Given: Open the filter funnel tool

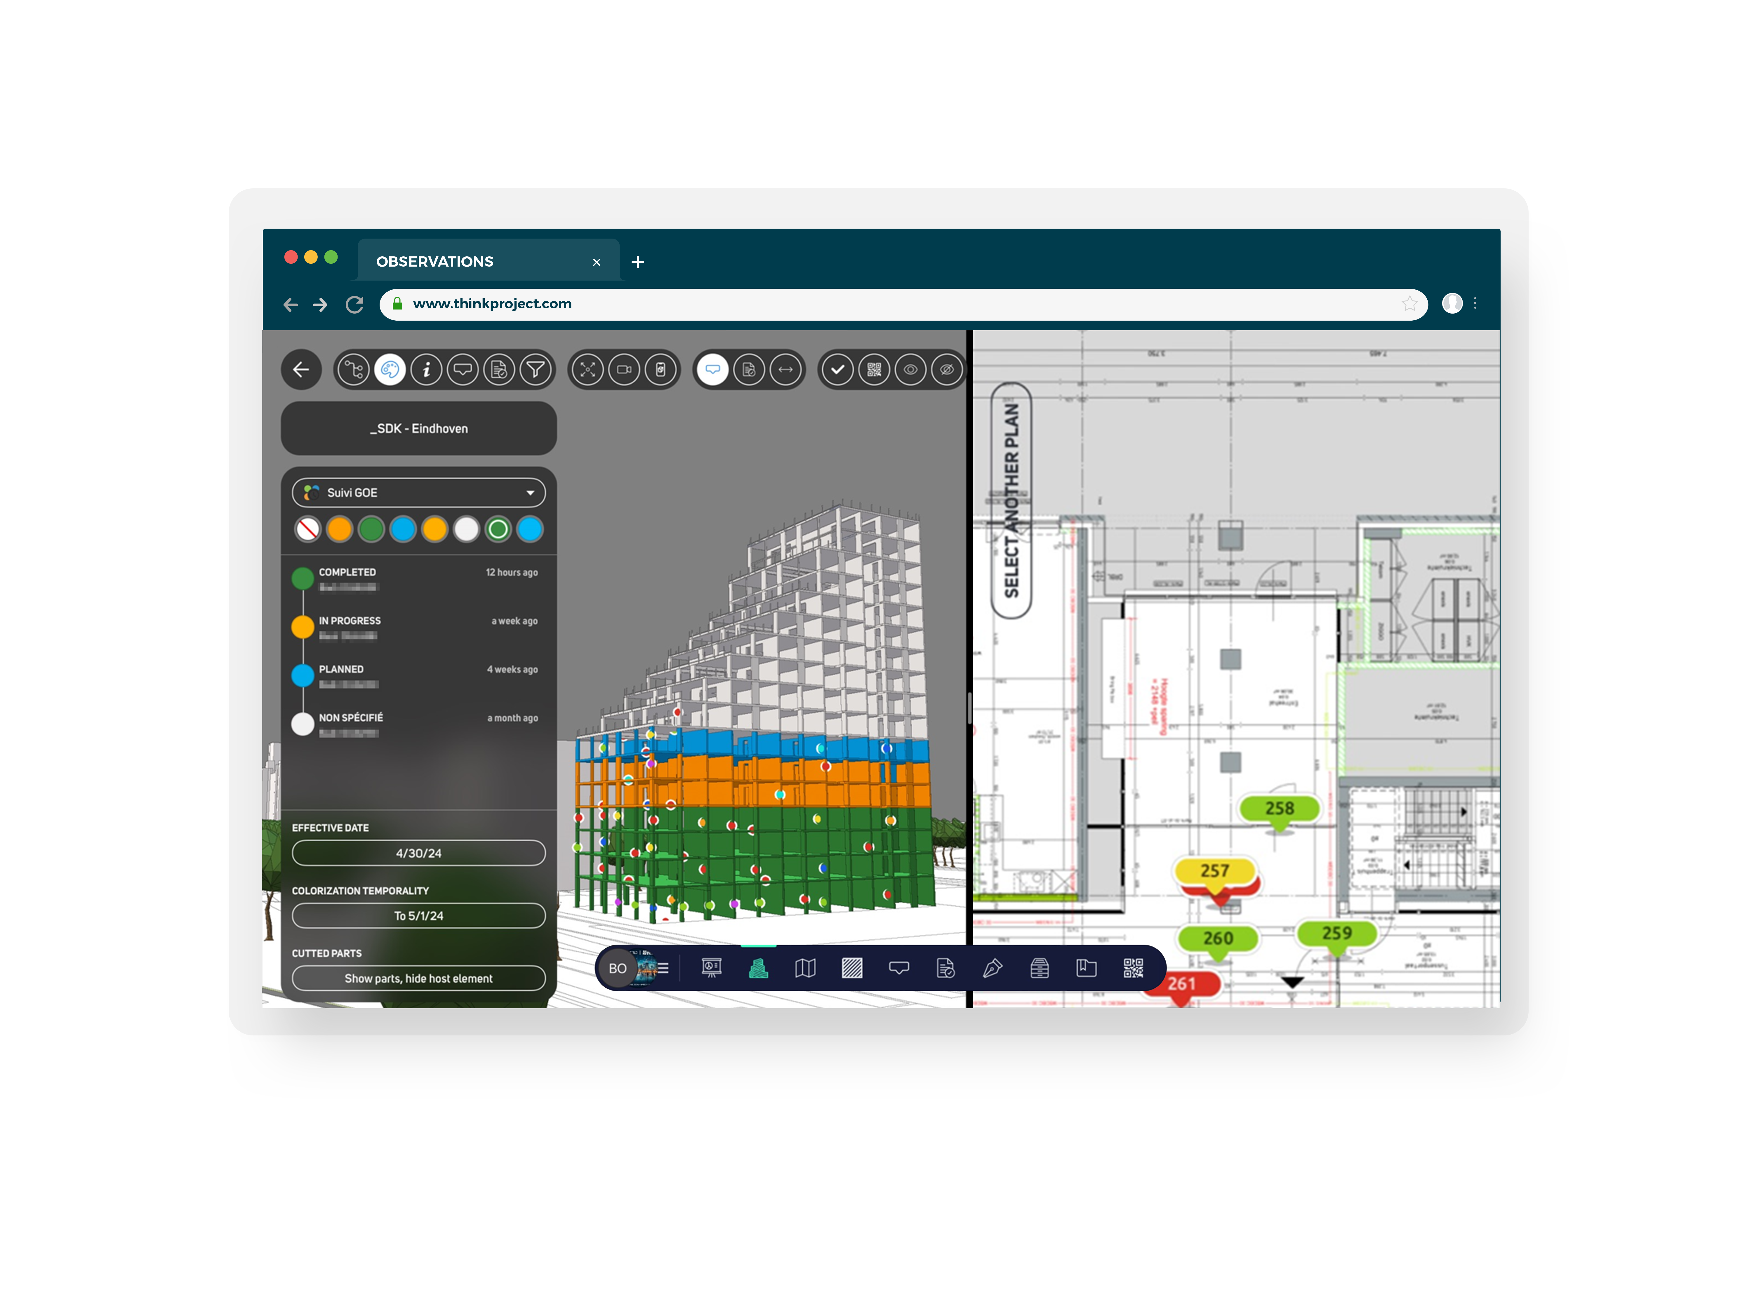Looking at the screenshot, I should tap(536, 370).
